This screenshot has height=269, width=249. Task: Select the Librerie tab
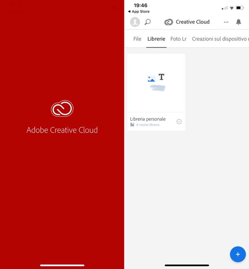pos(156,39)
